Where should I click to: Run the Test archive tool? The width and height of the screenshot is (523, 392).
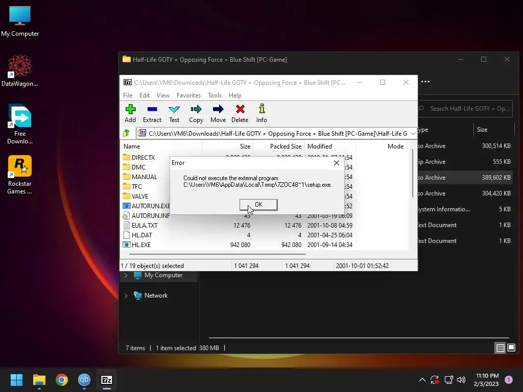tap(174, 113)
